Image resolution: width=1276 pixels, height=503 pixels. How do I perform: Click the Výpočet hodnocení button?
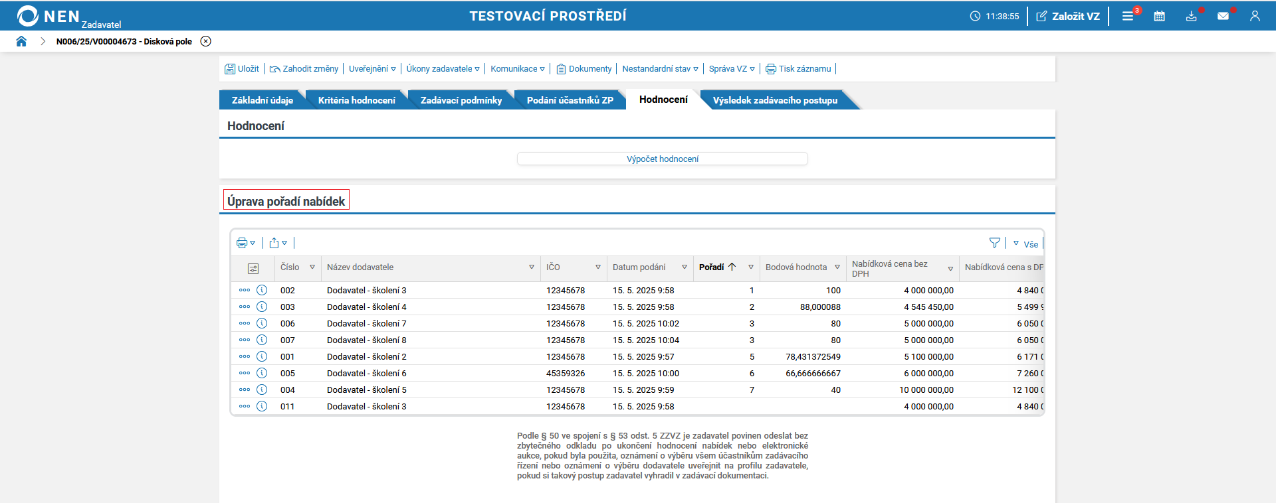point(662,159)
